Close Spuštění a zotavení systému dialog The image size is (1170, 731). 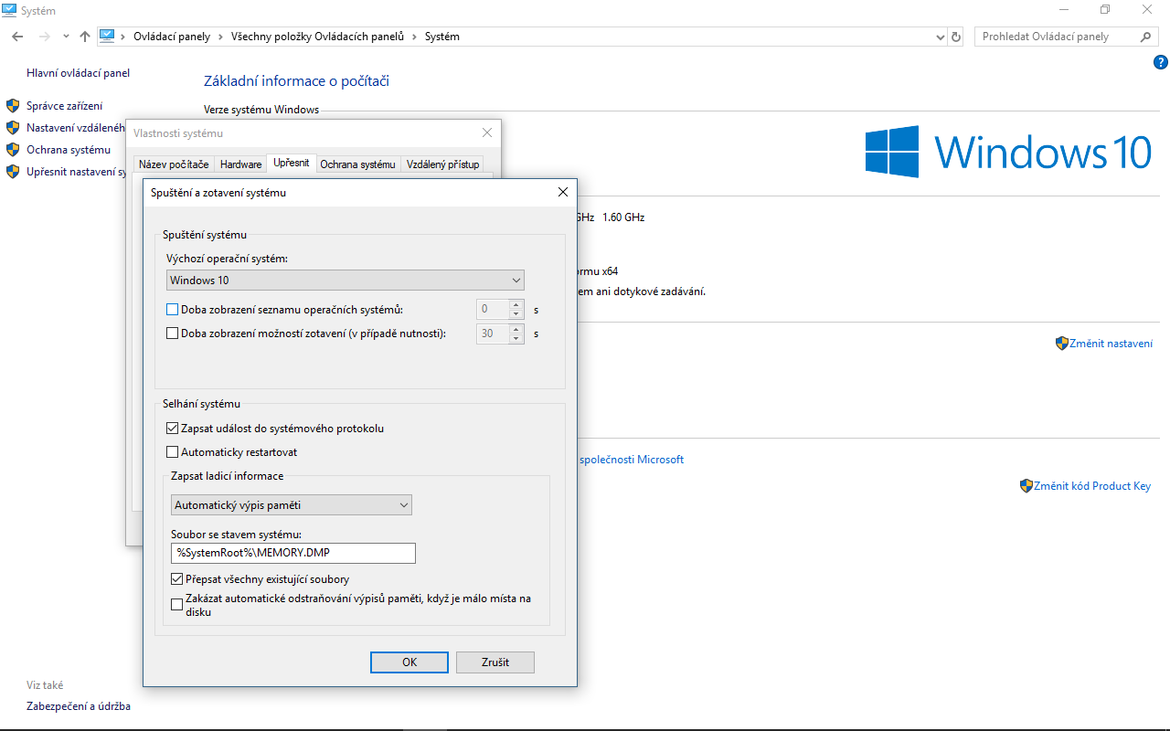coord(562,193)
